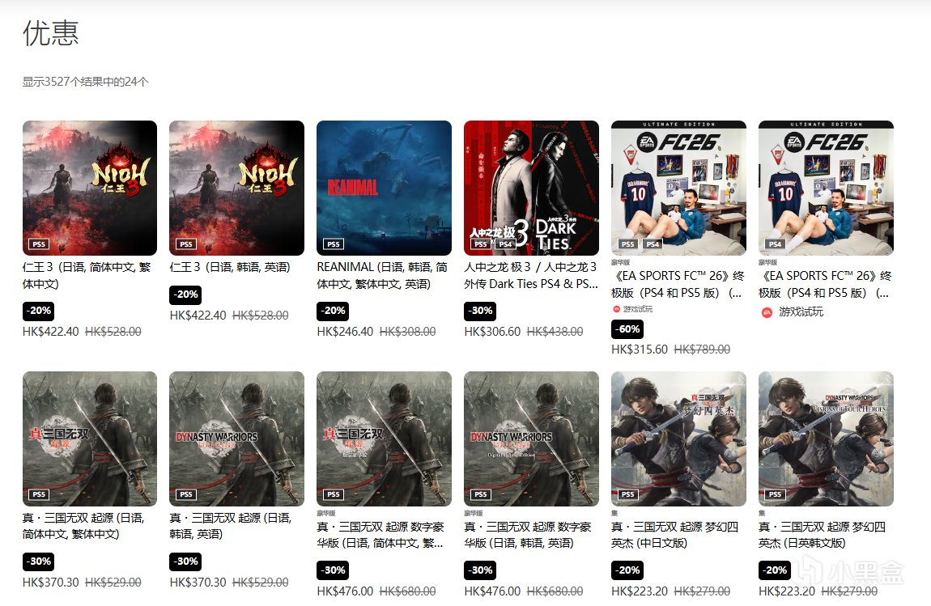This screenshot has width=931, height=606.
Task: Click the PS4 badge on the Dark Ties cover
Action: (505, 244)
